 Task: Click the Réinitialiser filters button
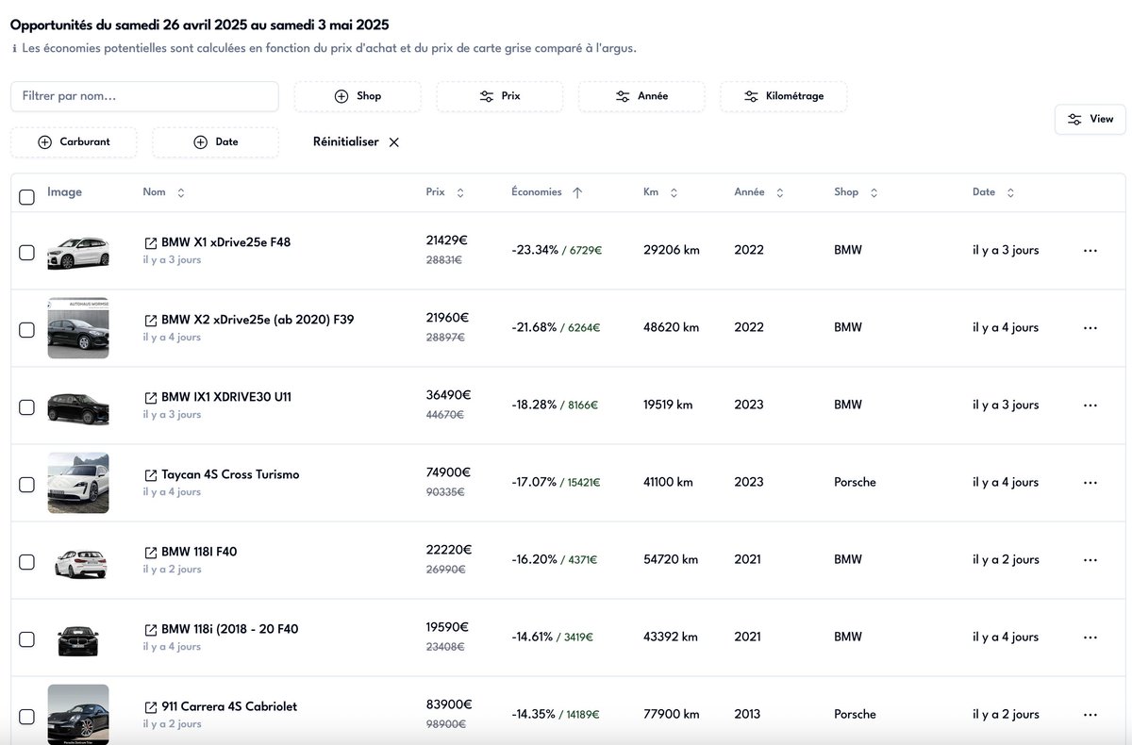coord(357,142)
